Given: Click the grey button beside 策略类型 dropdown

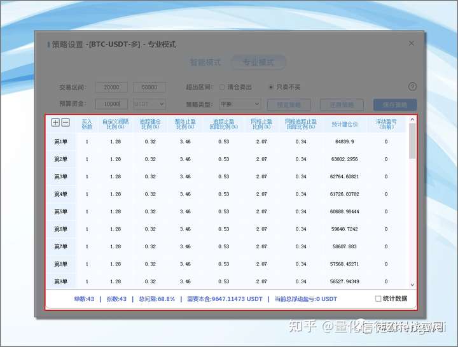Looking at the screenshot, I should (x=289, y=104).
